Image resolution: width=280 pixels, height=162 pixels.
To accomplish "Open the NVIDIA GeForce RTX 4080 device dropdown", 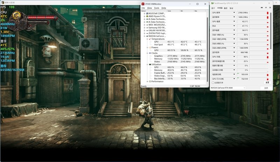I will click(244, 88).
